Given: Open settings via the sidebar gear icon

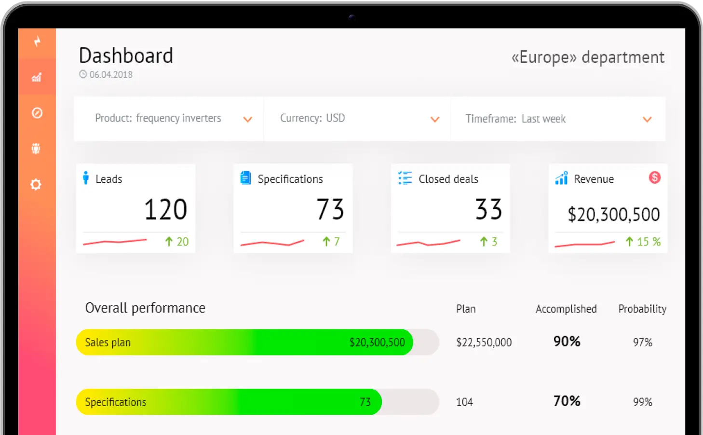Looking at the screenshot, I should 36,184.
